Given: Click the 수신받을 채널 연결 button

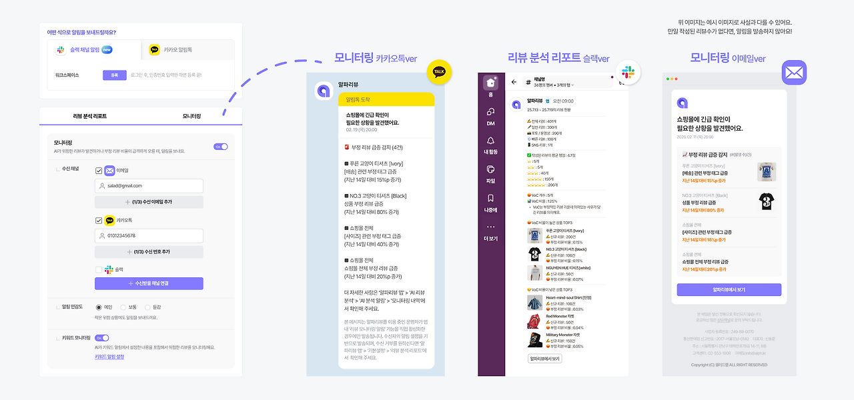Looking at the screenshot, I should (149, 283).
